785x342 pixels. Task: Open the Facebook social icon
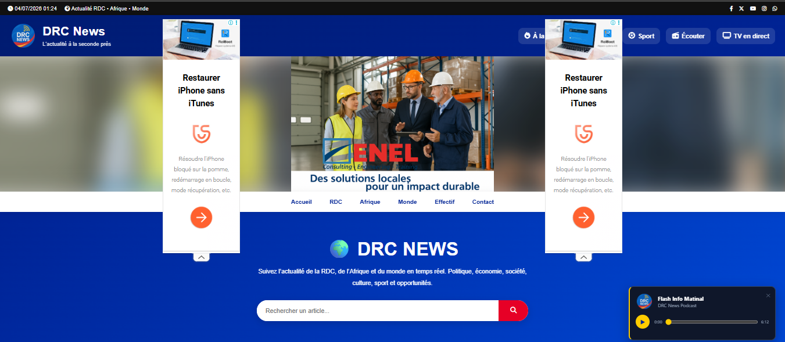click(731, 9)
